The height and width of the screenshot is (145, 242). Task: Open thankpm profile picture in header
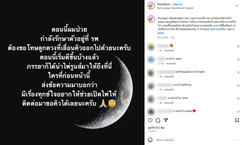click(x=151, y=6)
